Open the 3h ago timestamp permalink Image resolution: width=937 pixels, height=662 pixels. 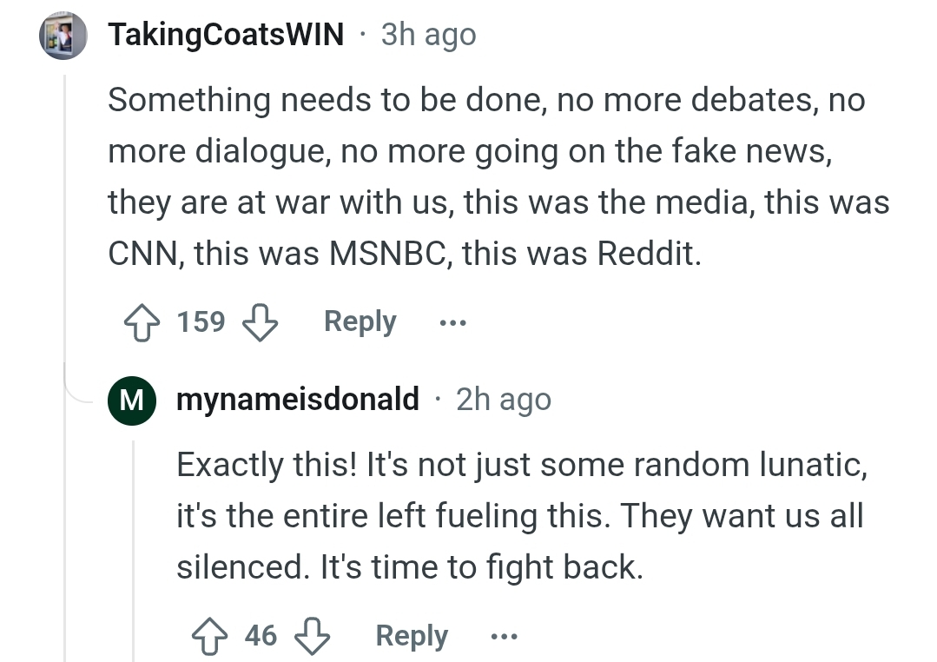point(428,36)
